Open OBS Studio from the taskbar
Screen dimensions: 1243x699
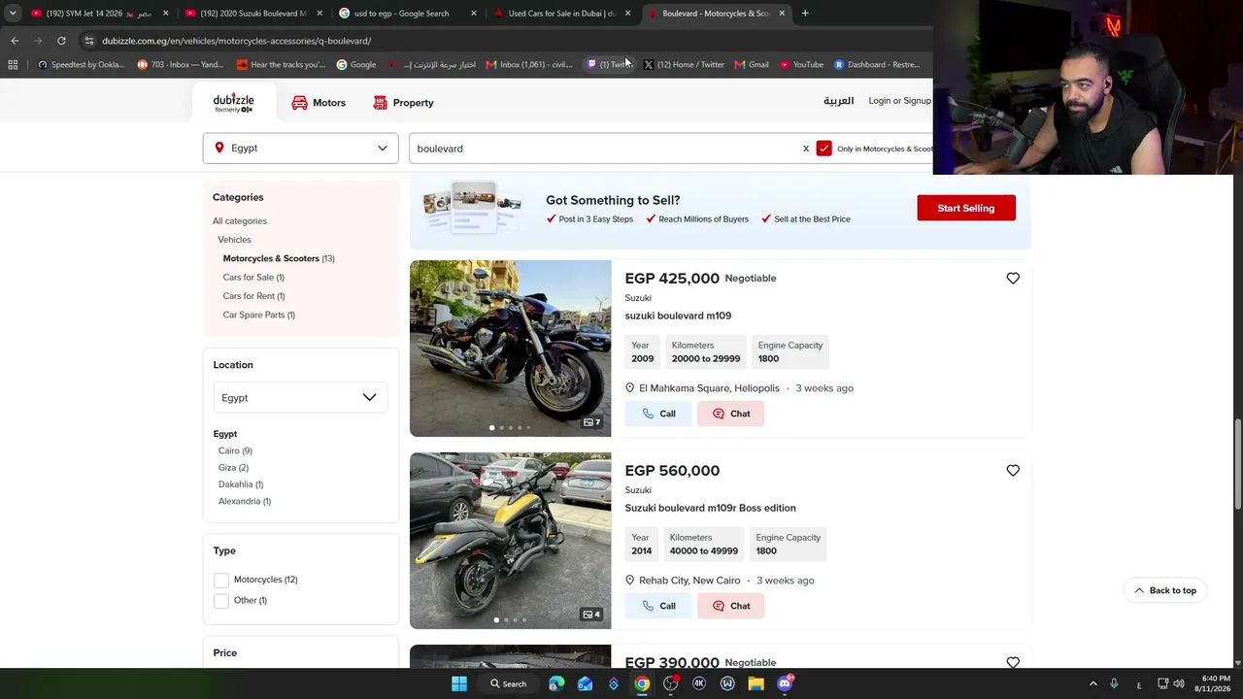point(670,683)
